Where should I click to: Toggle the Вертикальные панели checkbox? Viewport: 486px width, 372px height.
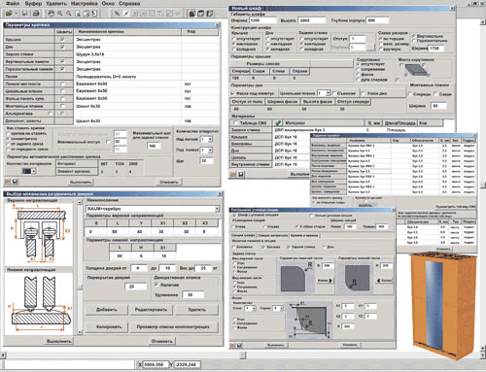click(62, 61)
